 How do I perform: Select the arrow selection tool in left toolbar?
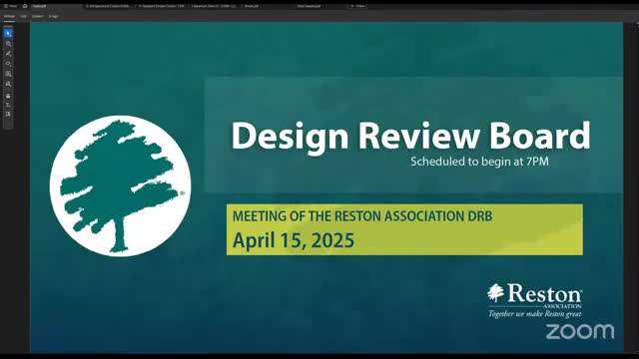point(8,33)
